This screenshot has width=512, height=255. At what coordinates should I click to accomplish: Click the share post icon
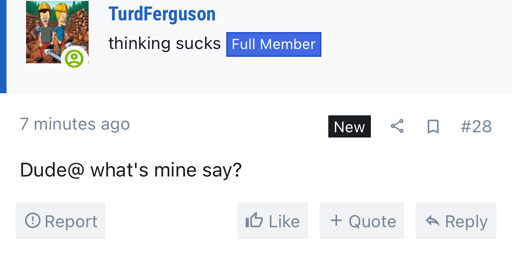pos(397,126)
